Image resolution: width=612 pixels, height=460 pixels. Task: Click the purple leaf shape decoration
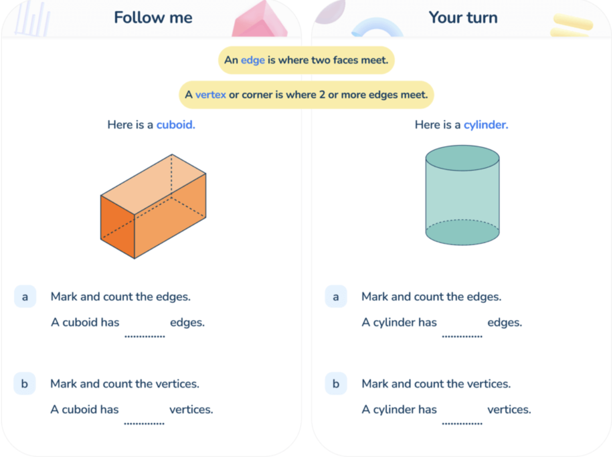click(330, 12)
